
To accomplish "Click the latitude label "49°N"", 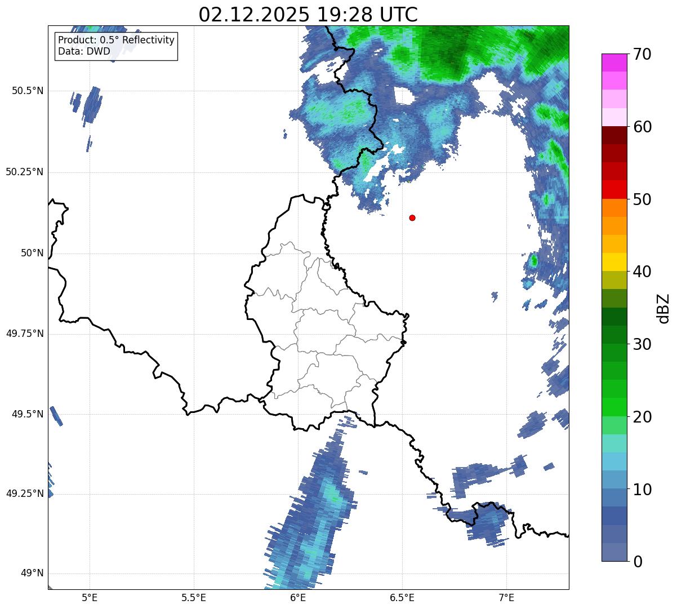I will tap(32, 574).
